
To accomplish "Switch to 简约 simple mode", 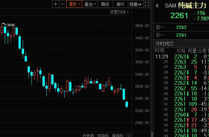I will pos(120,4).
